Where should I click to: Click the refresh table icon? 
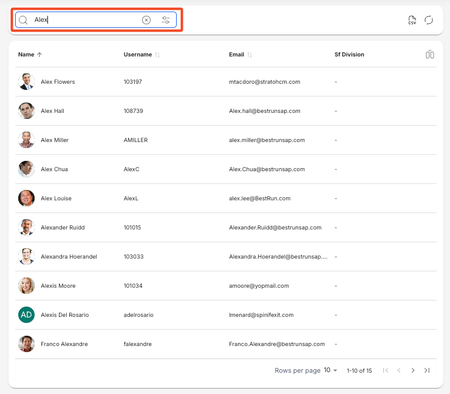pyautogui.click(x=429, y=20)
